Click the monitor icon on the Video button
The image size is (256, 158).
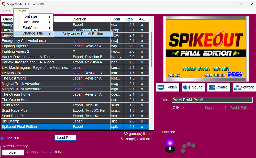(161, 87)
